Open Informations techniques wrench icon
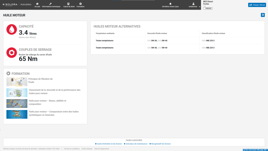 51,4
